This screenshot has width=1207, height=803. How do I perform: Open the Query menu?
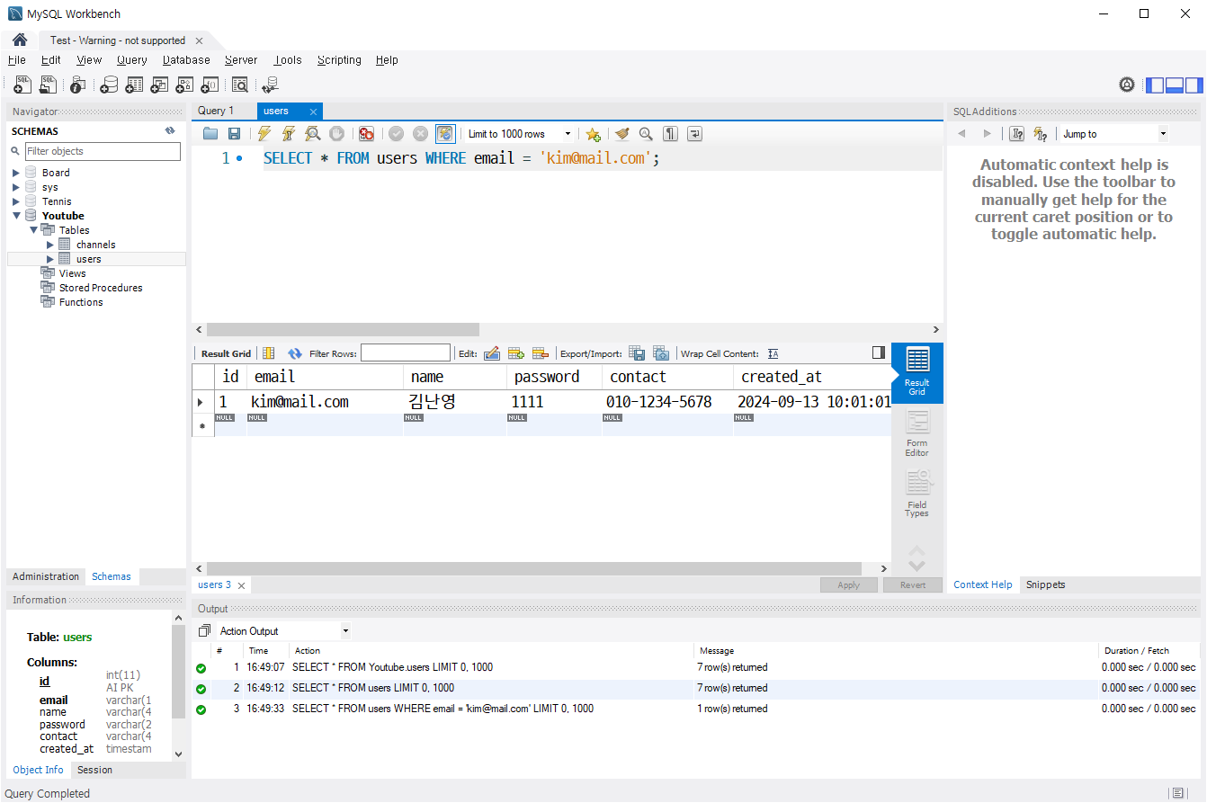[x=131, y=60]
